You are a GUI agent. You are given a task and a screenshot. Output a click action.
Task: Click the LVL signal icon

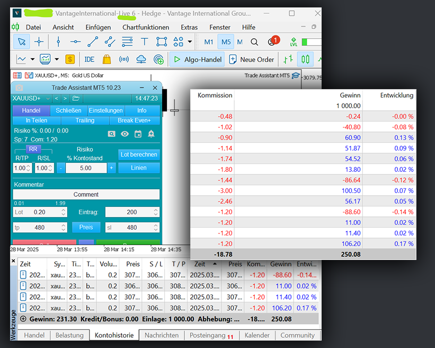pos(294,42)
